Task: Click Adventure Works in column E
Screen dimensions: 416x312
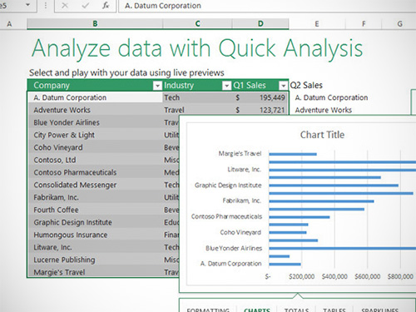Action: pos(324,110)
